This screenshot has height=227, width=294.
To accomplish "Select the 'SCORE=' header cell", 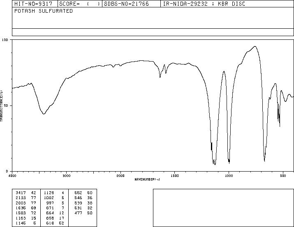I will pos(80,4).
